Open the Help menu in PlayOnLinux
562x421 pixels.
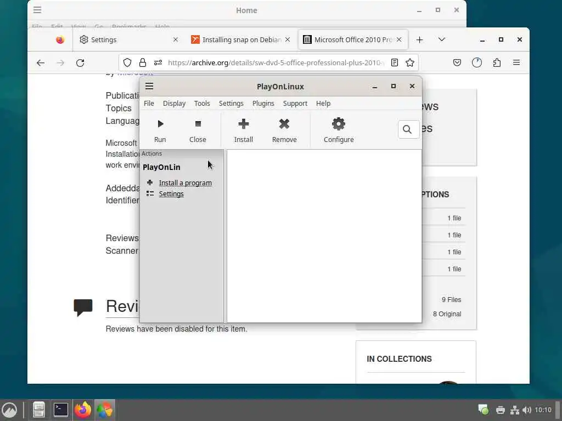coord(323,104)
